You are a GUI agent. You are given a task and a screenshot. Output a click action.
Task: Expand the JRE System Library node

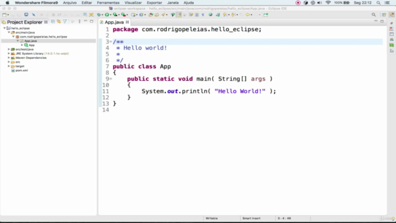[x=9, y=54]
